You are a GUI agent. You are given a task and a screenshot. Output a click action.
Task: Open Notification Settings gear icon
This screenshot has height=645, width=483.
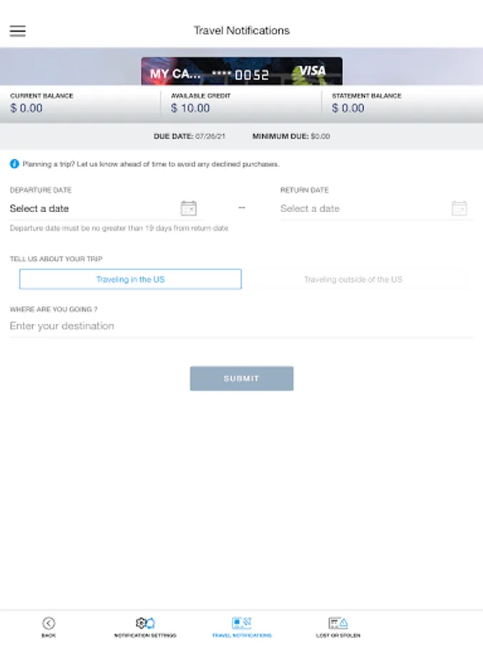pos(145,623)
